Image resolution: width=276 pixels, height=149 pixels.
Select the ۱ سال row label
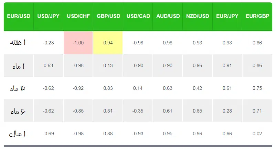(18, 134)
